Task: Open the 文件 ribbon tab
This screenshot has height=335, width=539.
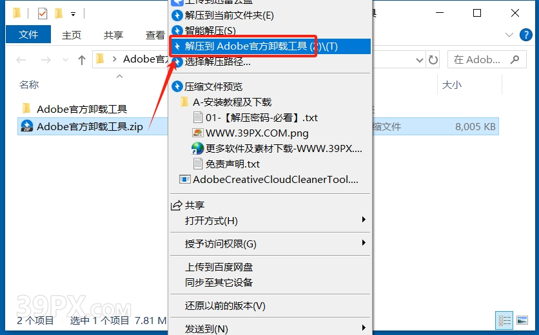Action: pyautogui.click(x=28, y=35)
